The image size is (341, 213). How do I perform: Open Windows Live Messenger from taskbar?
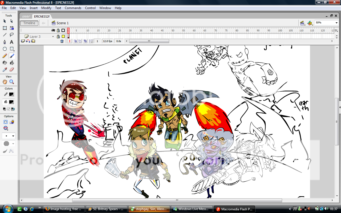(192, 209)
